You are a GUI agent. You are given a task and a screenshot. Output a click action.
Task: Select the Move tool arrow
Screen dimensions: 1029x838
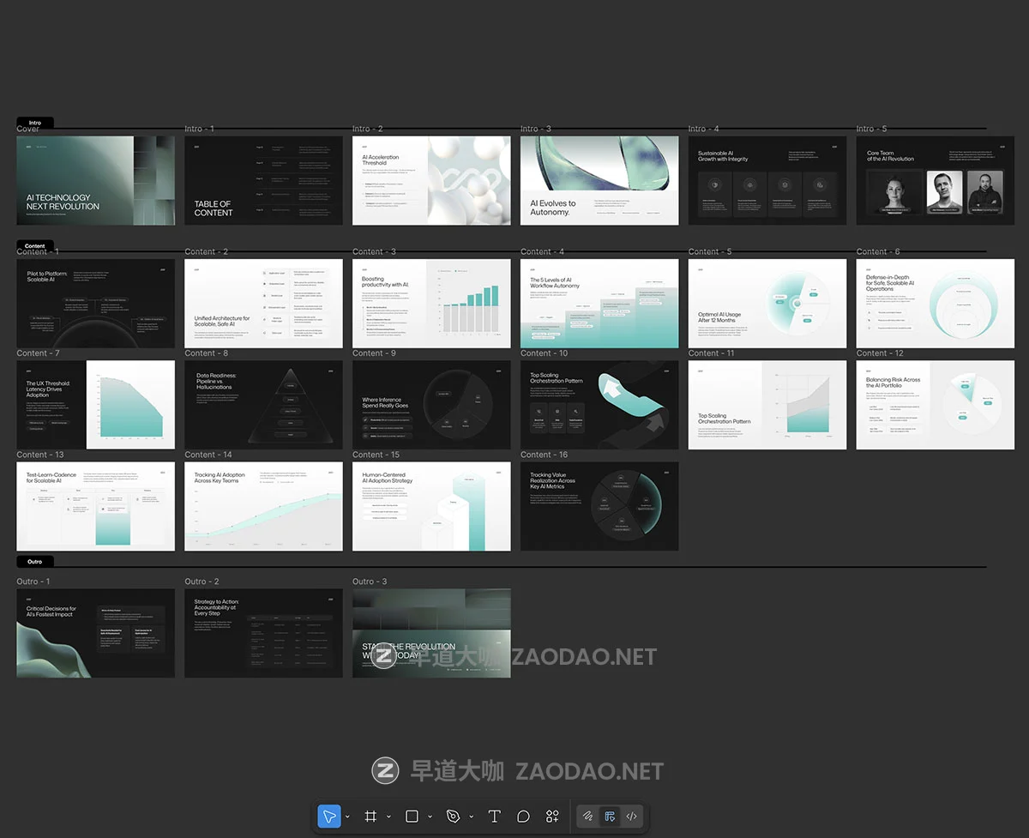tap(328, 817)
